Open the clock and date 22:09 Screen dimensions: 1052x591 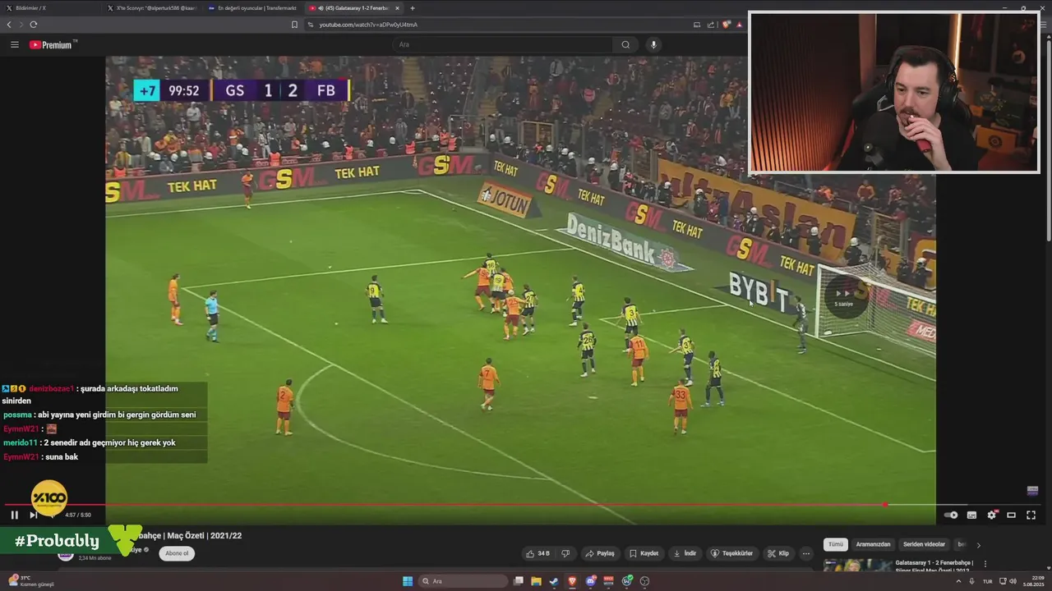pyautogui.click(x=1033, y=581)
